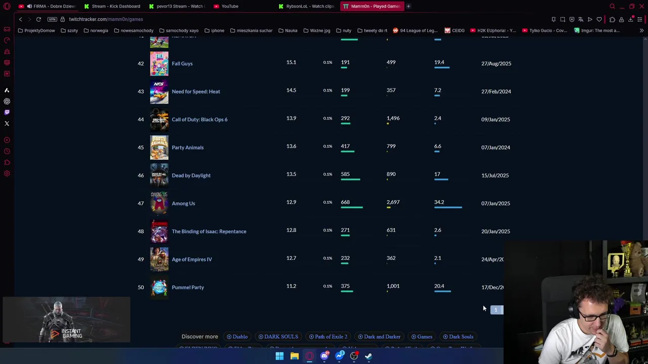This screenshot has width=648, height=364.
Task: Switch to the YouTube tab
Action: point(242,6)
